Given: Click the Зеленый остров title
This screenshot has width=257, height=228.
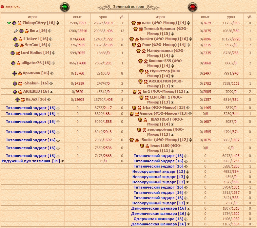Looking at the screenshot, I should click(128, 7).
